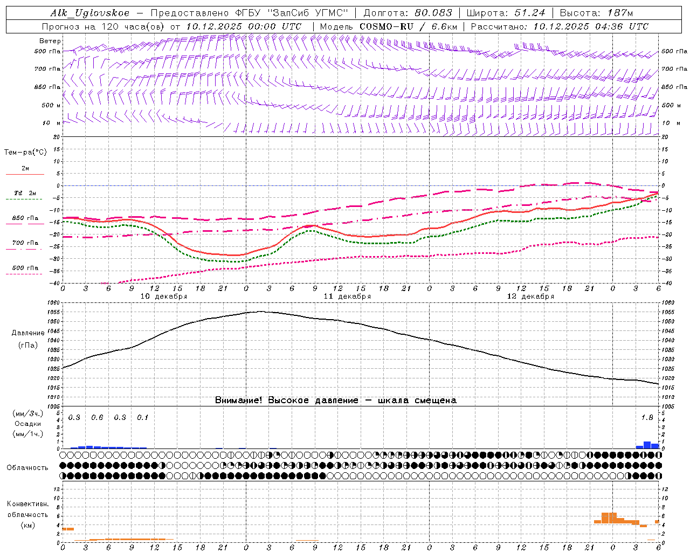Click the Рассчитано: 10.12.2025 04:36 UTC timestamp
The image size is (690, 552).
click(x=560, y=26)
